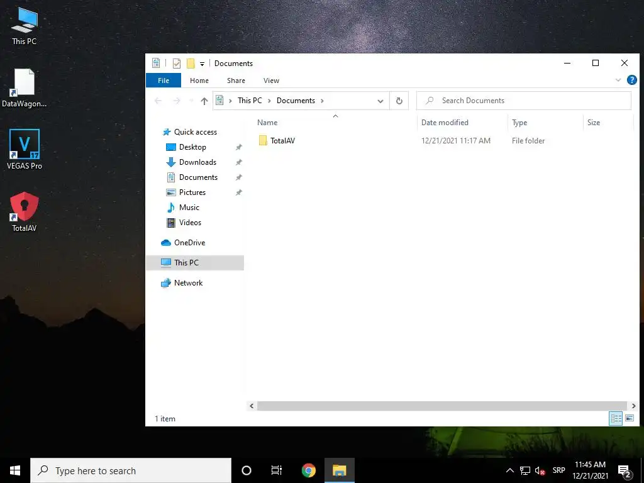Click Documents in the address bar
The height and width of the screenshot is (483, 644).
296,101
